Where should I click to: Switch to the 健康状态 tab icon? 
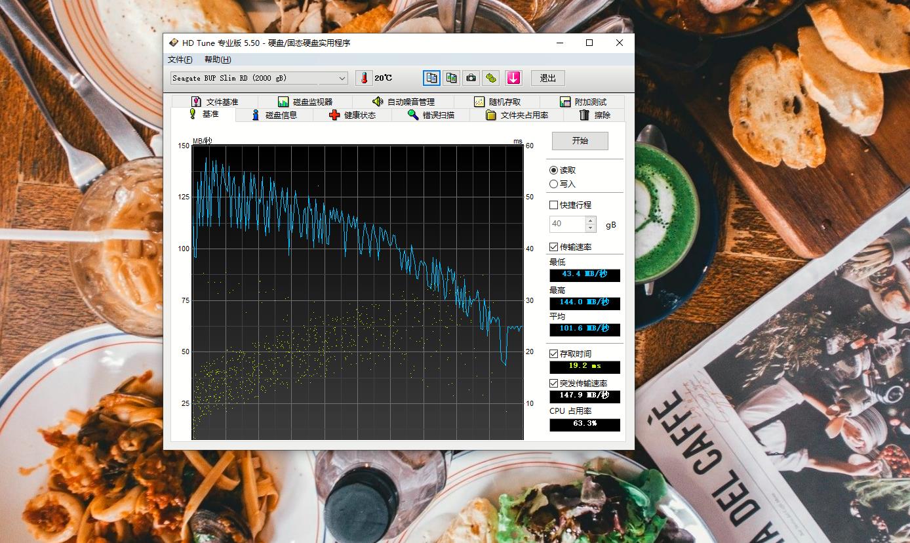[334, 115]
